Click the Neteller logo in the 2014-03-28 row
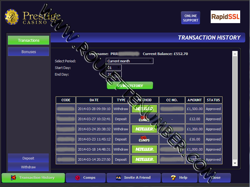 pos(144,109)
